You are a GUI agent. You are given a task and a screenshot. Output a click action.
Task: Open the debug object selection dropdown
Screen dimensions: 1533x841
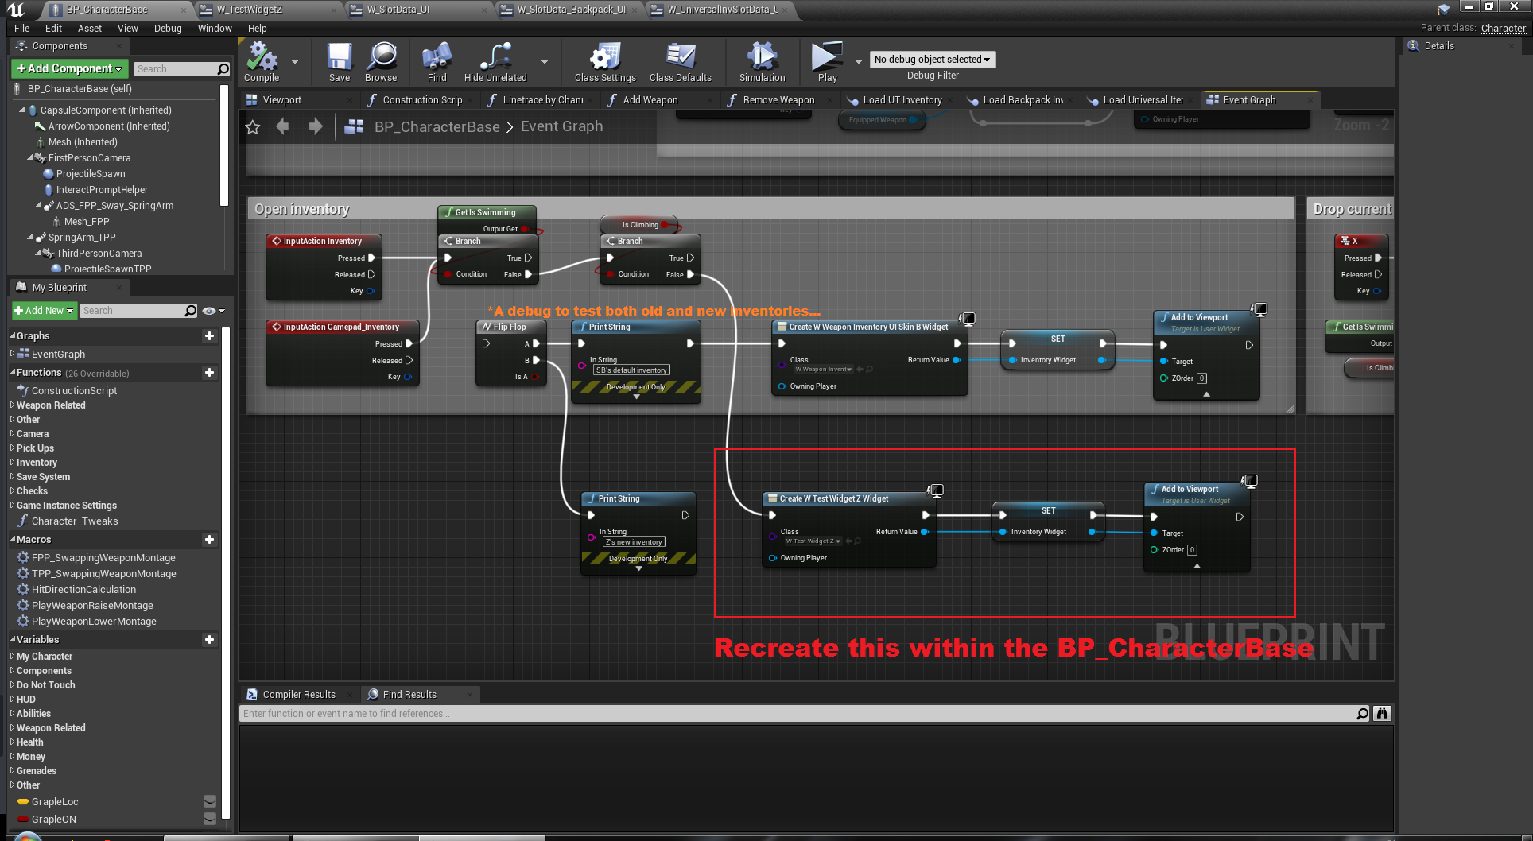(x=932, y=60)
